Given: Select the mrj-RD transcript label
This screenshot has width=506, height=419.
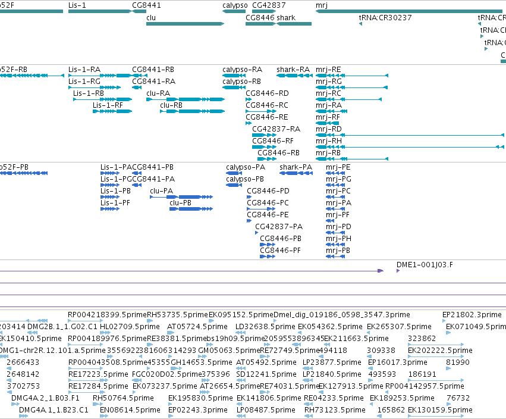Looking at the screenshot, I should (x=328, y=129).
